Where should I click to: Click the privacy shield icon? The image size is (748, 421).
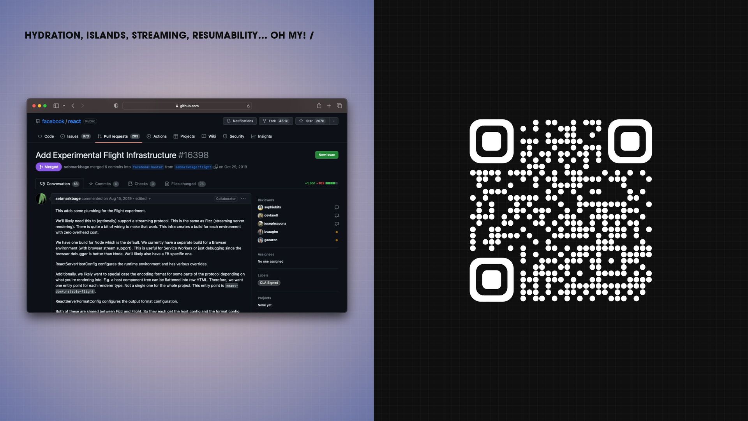click(116, 106)
